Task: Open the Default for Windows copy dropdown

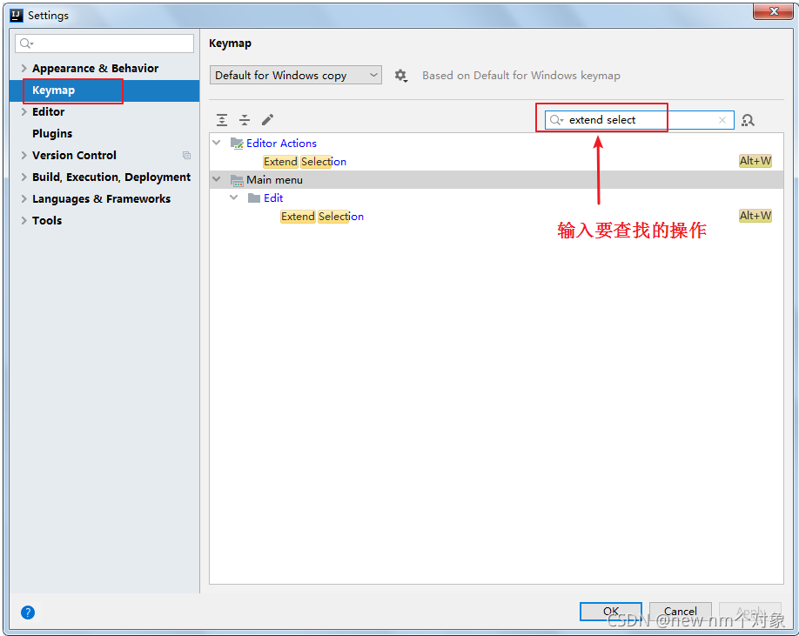Action: [x=296, y=76]
